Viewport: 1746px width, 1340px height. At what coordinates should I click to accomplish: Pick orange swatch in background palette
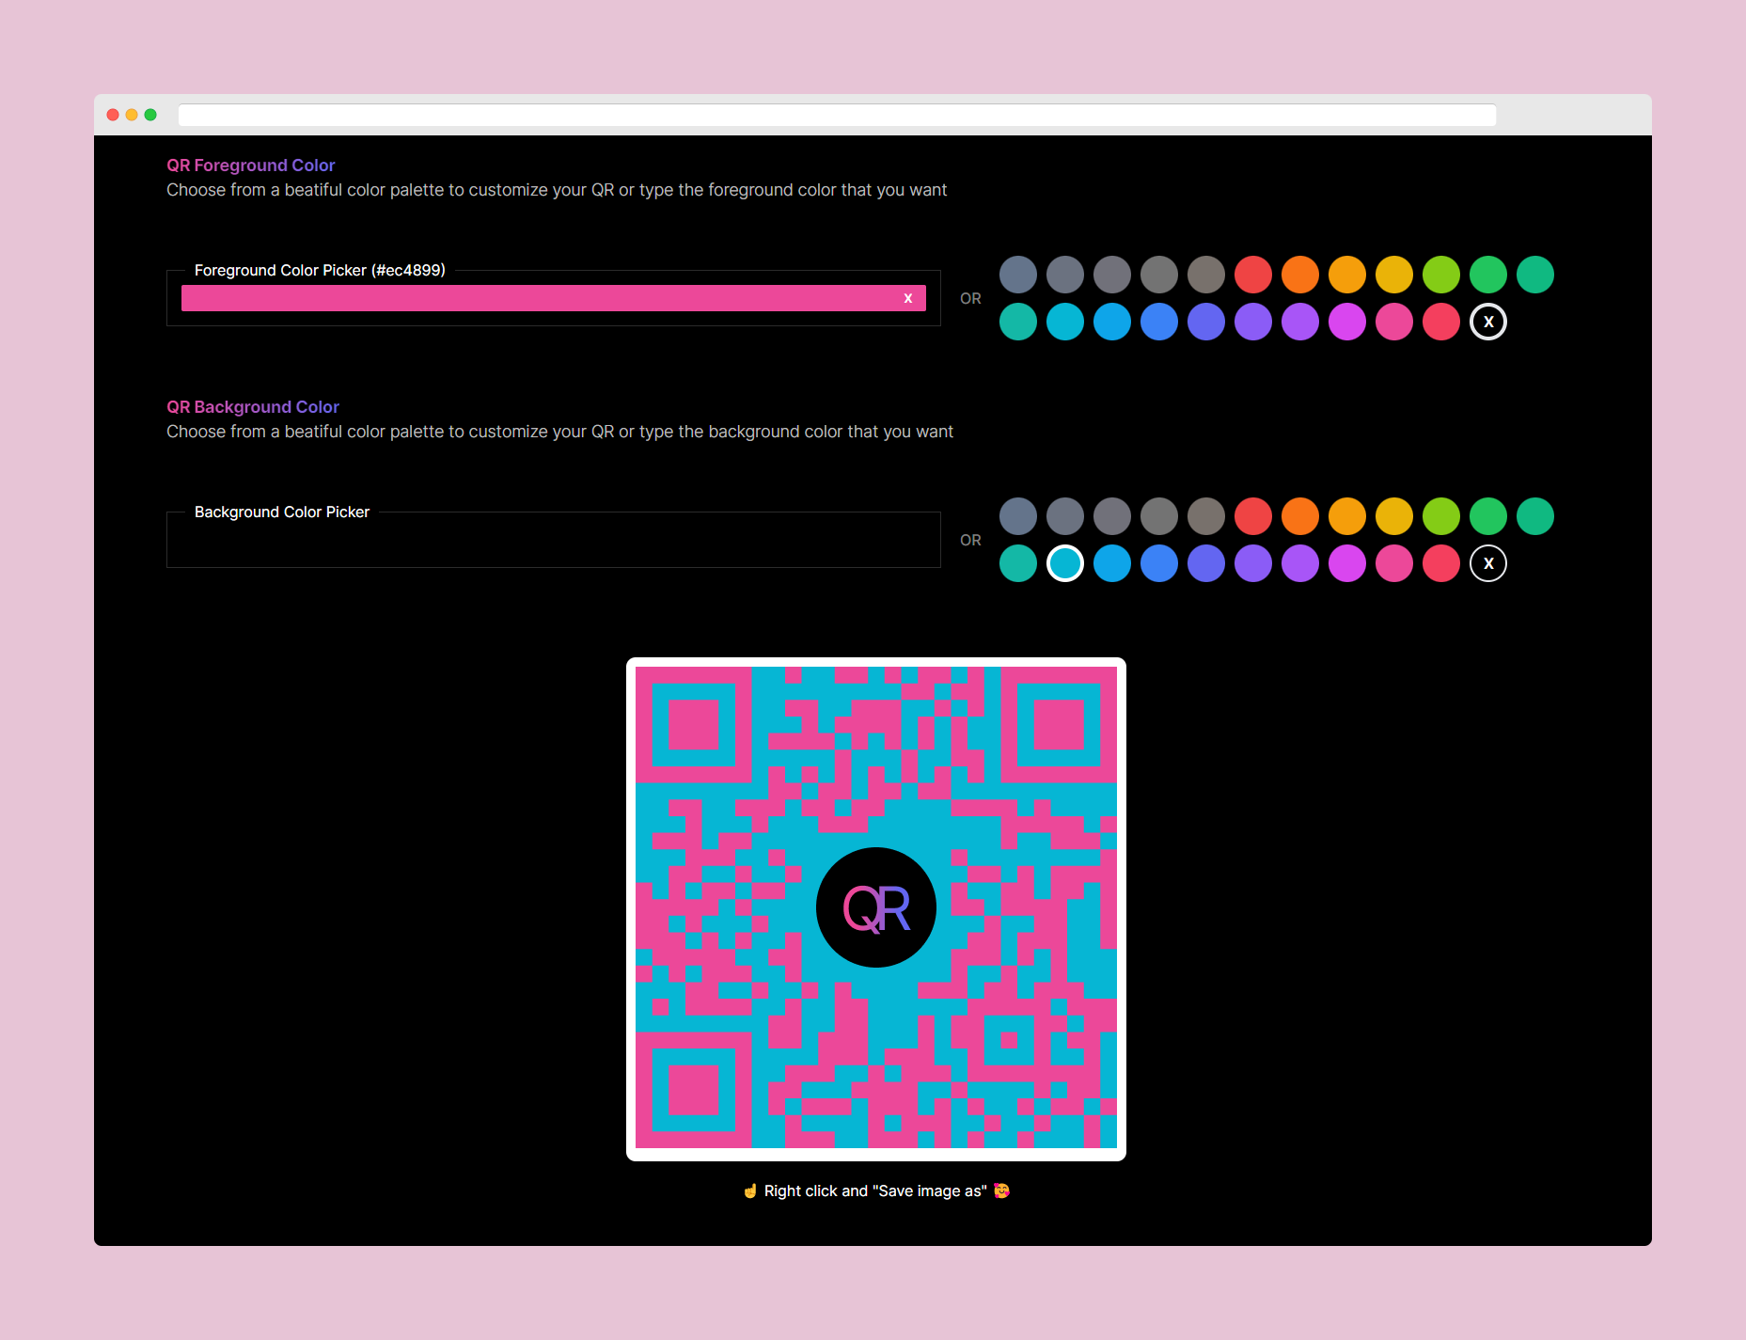click(x=1300, y=516)
